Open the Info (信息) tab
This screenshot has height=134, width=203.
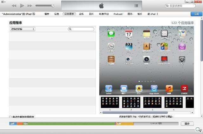coord(56,14)
